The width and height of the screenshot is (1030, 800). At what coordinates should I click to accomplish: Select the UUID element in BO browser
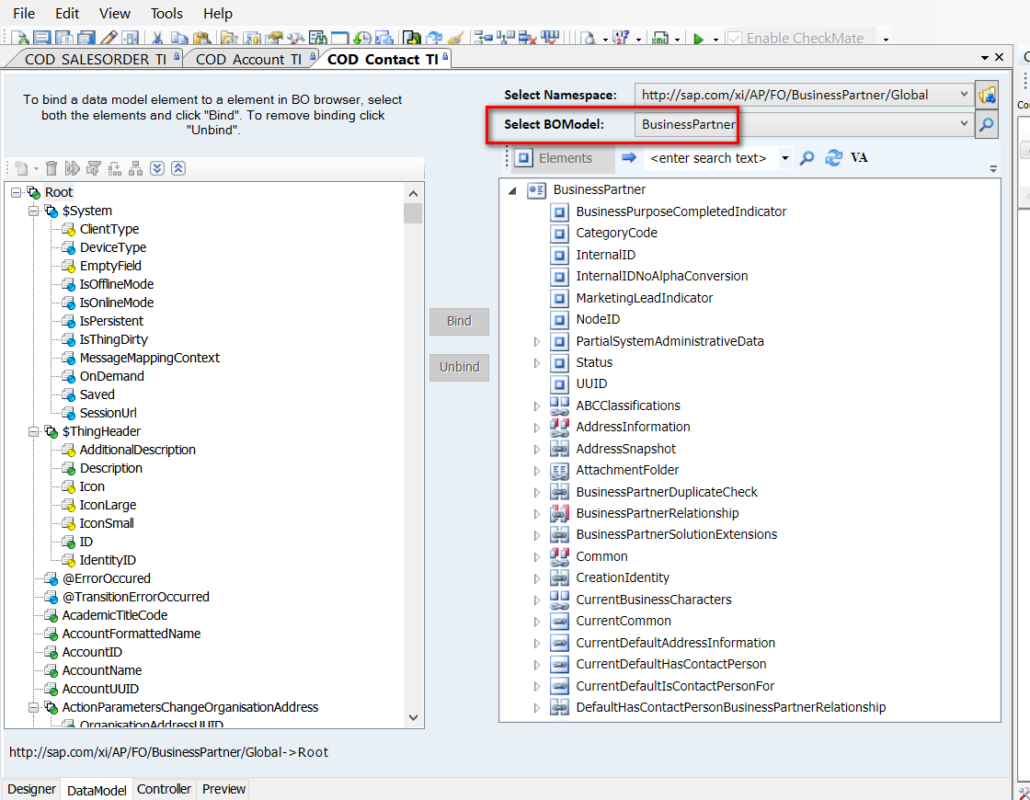(x=591, y=383)
